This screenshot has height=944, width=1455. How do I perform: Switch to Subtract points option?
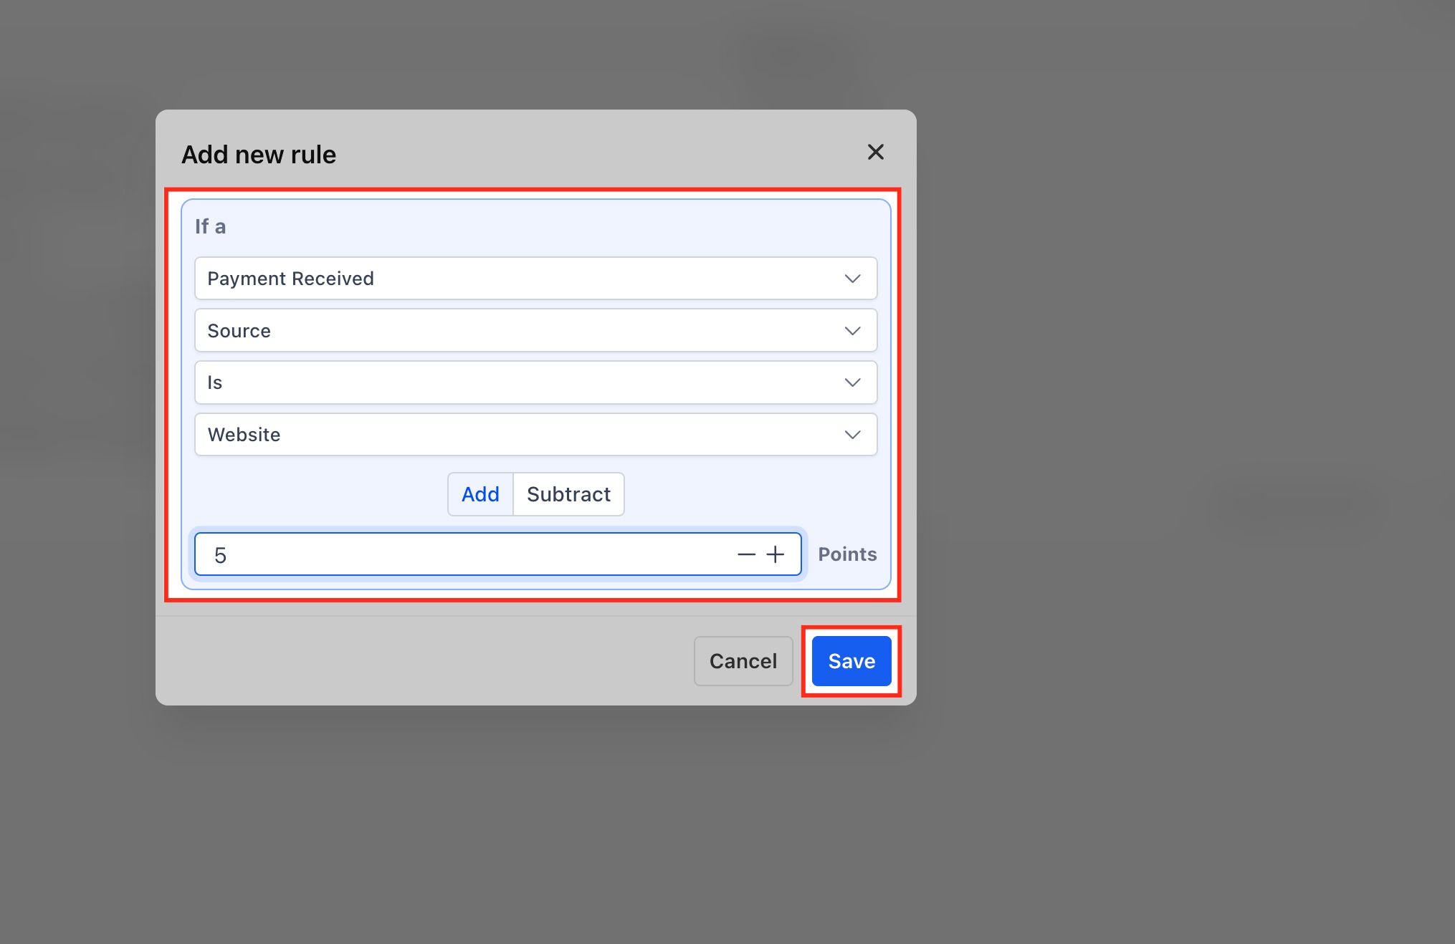point(568,494)
